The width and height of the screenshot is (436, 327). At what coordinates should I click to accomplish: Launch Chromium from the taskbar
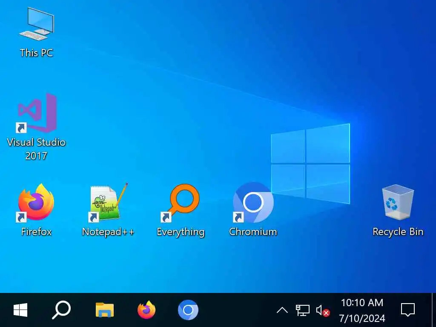188,310
